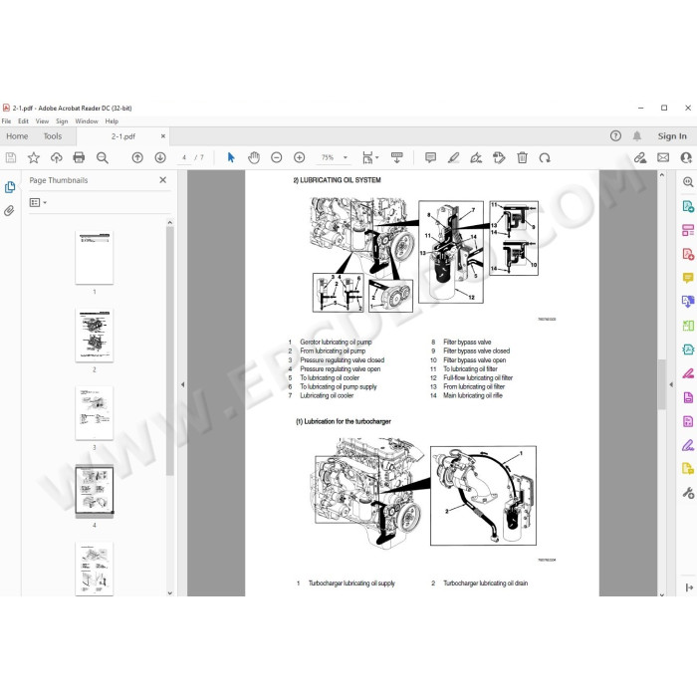Delete with the trash icon
Viewport: 697px width, 697px height.
click(x=523, y=157)
